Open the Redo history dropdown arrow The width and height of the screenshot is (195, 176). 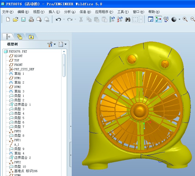pyautogui.click(x=75, y=19)
